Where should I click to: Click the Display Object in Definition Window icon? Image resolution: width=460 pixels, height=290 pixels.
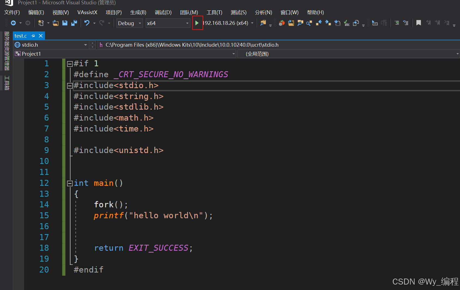point(375,23)
